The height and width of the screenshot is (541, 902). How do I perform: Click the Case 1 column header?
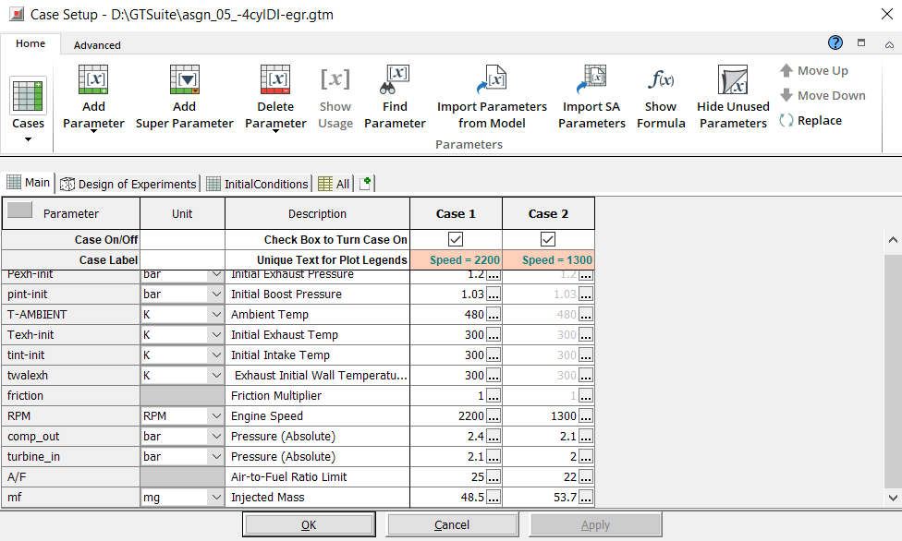[x=456, y=214]
